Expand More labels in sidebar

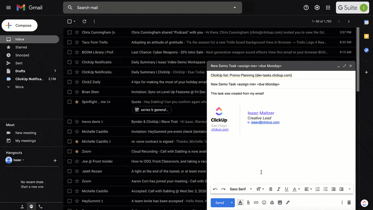coord(19,87)
